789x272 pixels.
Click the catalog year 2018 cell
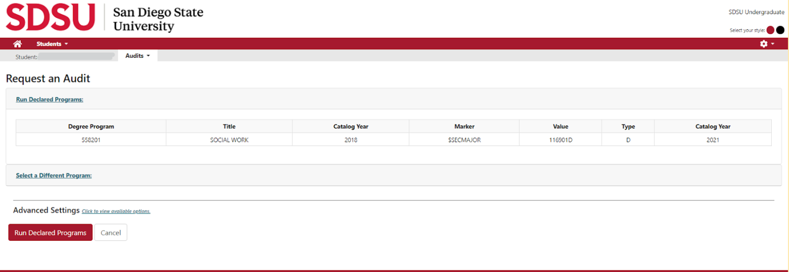(x=351, y=140)
